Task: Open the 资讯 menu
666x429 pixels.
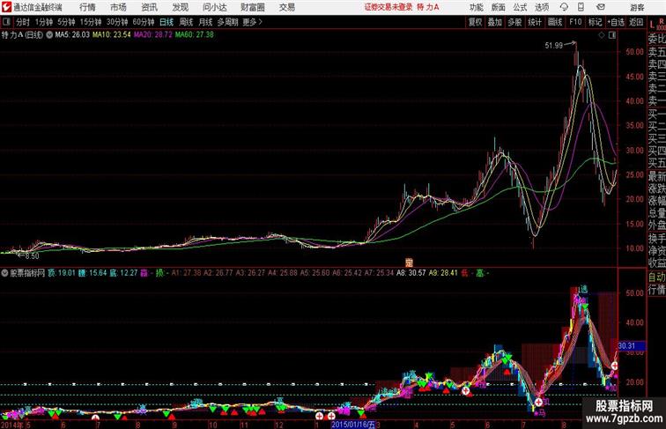Action: tap(149, 7)
